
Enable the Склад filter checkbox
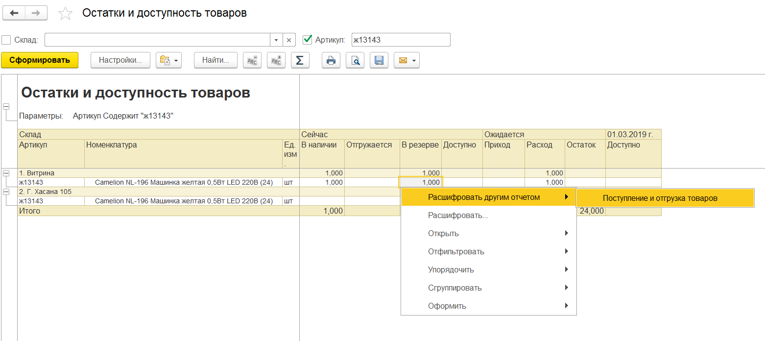(x=6, y=40)
